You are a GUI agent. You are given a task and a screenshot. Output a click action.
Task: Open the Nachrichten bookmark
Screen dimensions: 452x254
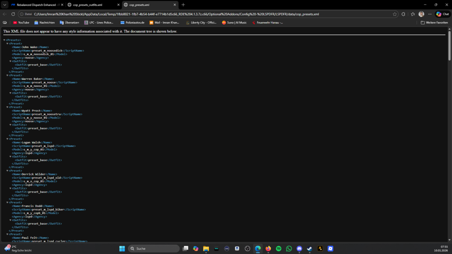point(44,23)
